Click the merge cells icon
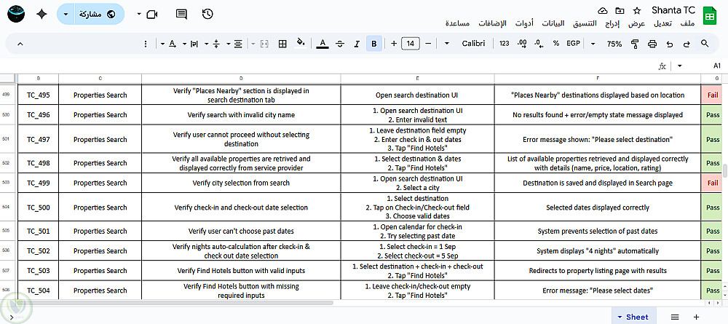 (x=265, y=44)
